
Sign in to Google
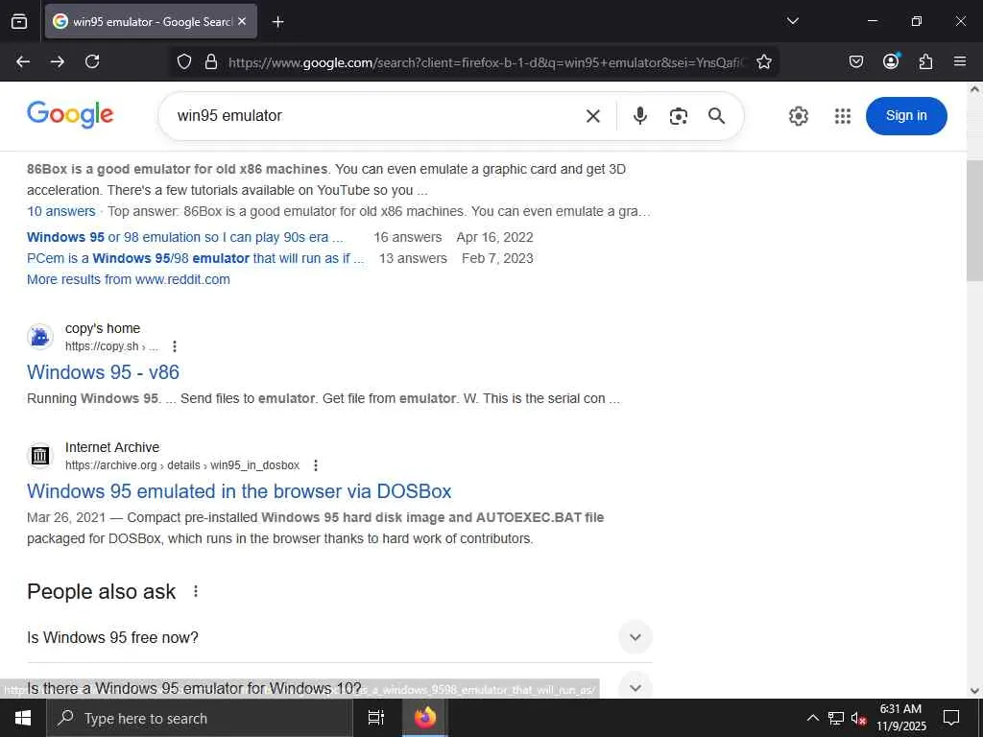pos(906,116)
